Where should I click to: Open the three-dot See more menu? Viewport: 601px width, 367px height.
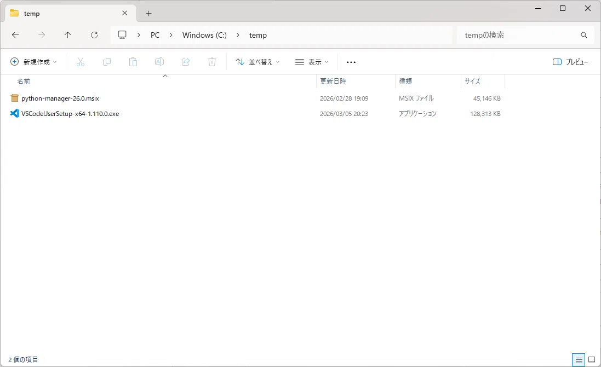tap(351, 62)
